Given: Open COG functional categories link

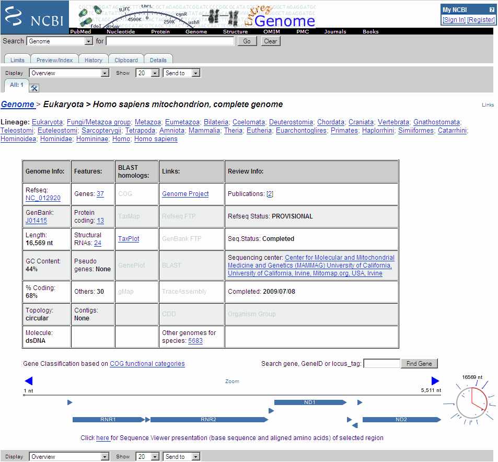Looking at the screenshot, I should tap(147, 364).
